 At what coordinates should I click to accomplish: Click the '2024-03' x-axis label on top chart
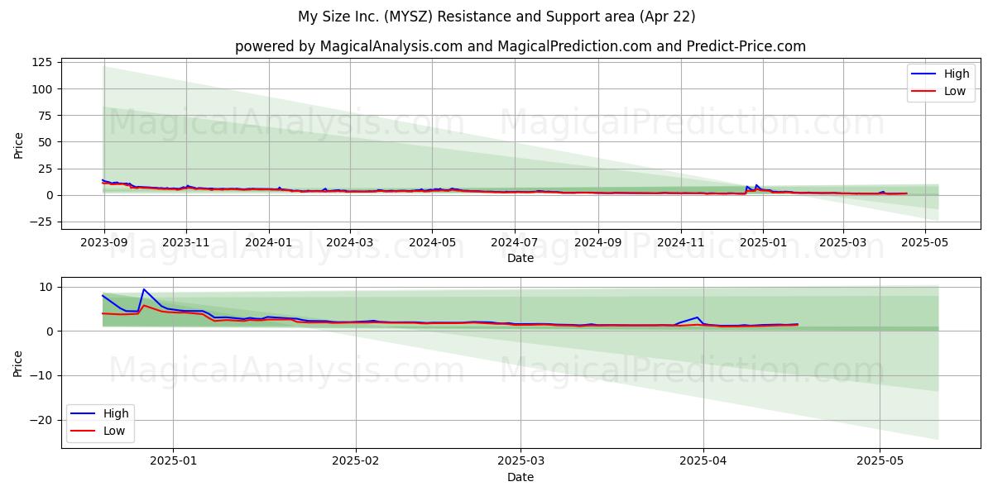(x=349, y=244)
